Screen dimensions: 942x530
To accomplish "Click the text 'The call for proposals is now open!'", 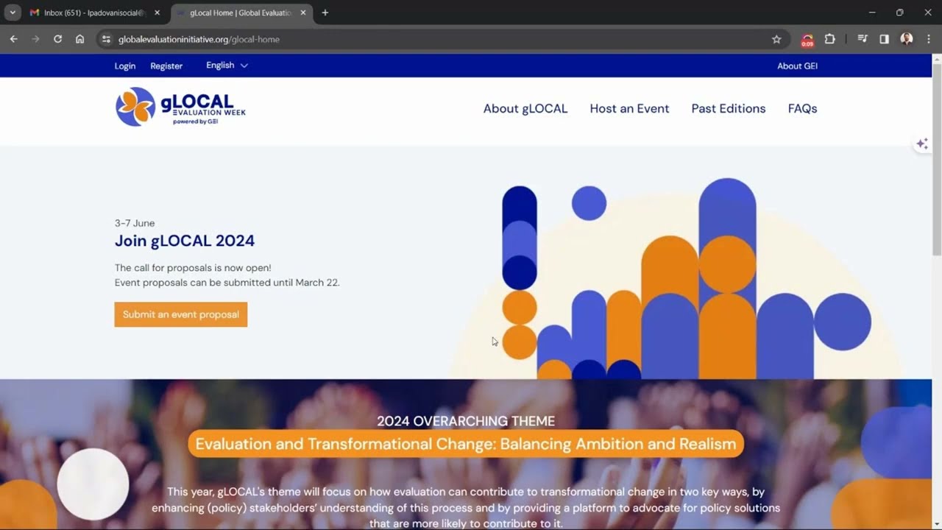I will 193,268.
